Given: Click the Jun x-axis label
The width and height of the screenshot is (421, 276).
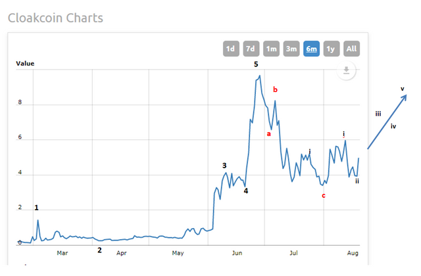Looking at the screenshot, I should (x=238, y=252).
